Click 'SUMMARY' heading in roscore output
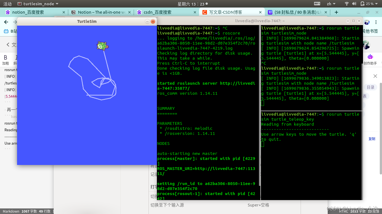Image resolution: width=382 pixels, height=214 pixels. coord(166,108)
